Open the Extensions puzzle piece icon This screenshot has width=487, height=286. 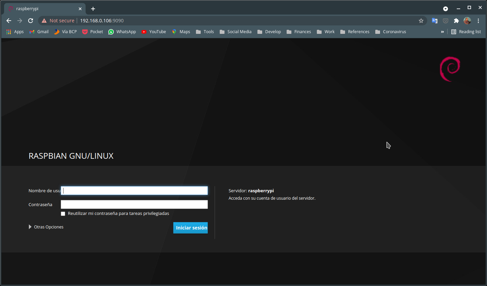(x=456, y=21)
